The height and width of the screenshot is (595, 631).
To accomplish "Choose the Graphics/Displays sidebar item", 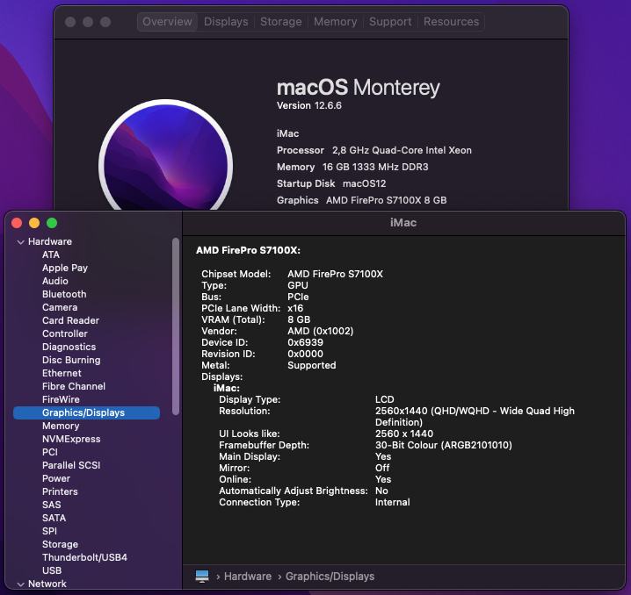I will (83, 412).
